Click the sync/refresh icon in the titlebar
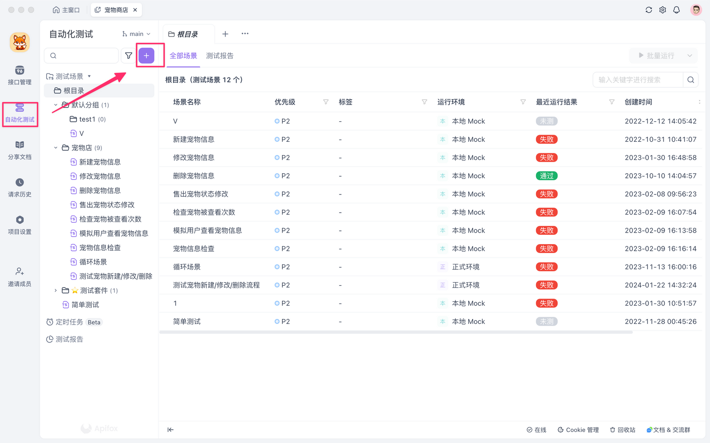The width and height of the screenshot is (710, 443). coord(649,9)
